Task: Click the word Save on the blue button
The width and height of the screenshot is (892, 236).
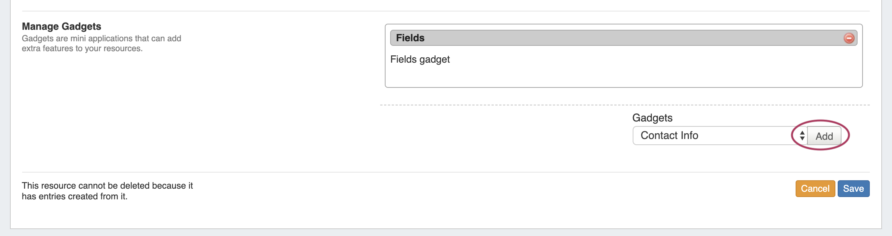Action: point(853,189)
